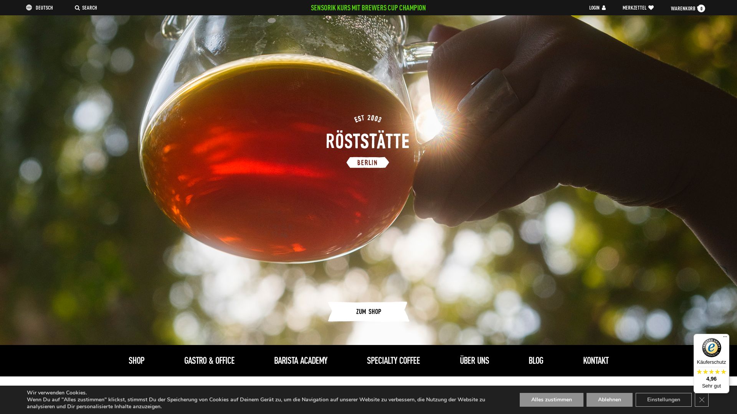The height and width of the screenshot is (414, 737).
Task: Click the Trusted Shops seal icon
Action: click(711, 348)
